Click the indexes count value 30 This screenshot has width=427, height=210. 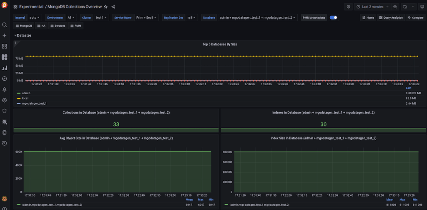coord(323,124)
